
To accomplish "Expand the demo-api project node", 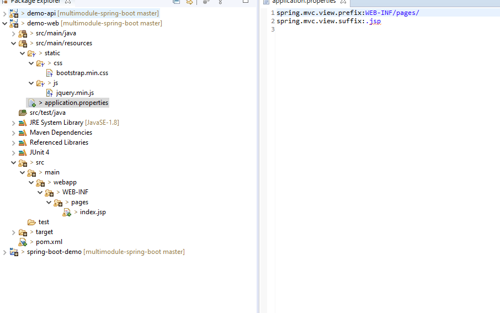I will click(5, 14).
